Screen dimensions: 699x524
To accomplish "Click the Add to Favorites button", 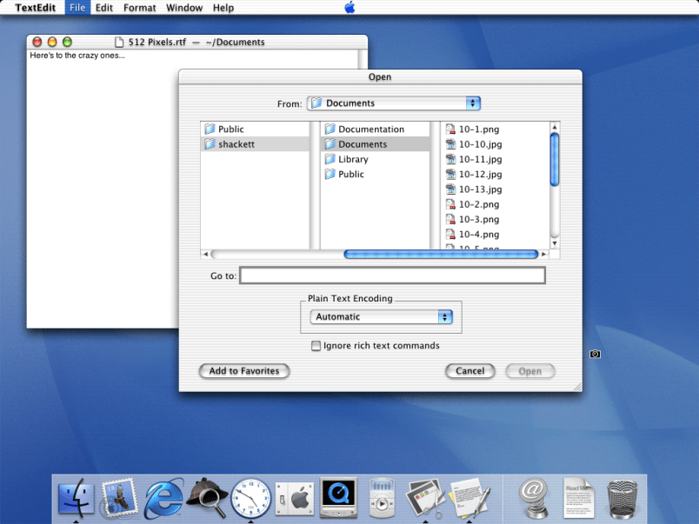I will [244, 371].
